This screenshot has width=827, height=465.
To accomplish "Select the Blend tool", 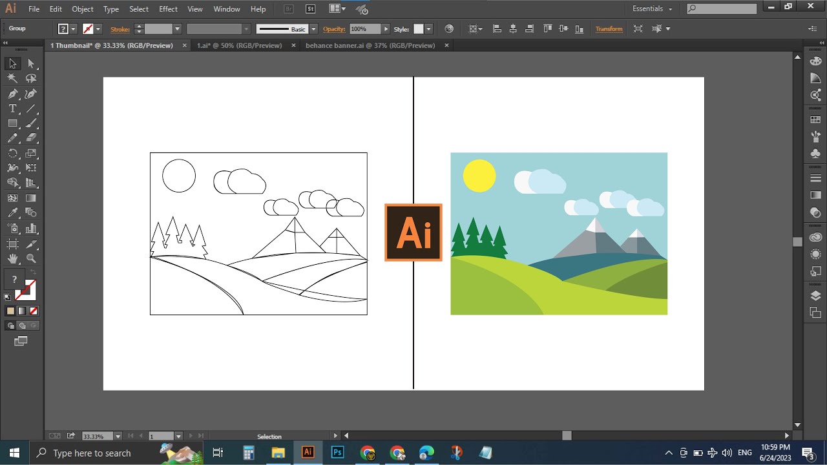I will click(x=31, y=213).
